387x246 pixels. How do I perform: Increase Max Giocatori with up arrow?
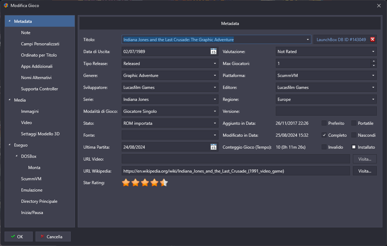(374, 61)
